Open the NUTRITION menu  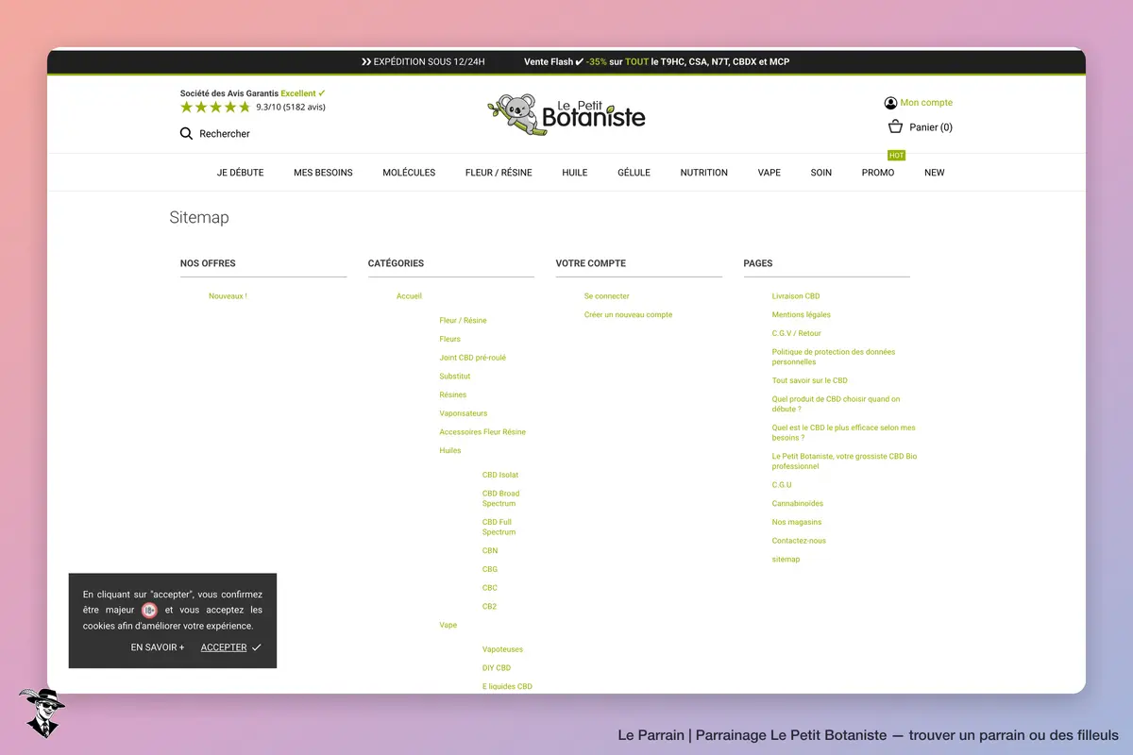pyautogui.click(x=704, y=173)
